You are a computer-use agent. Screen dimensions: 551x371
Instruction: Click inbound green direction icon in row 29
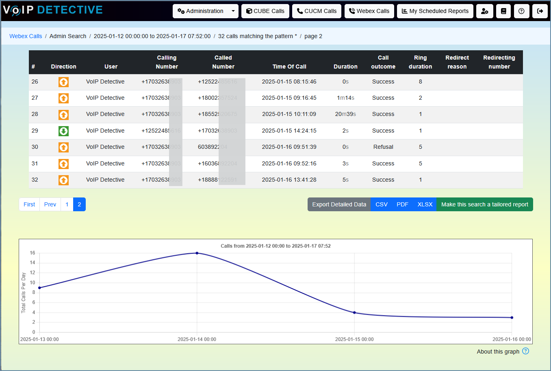(x=63, y=131)
